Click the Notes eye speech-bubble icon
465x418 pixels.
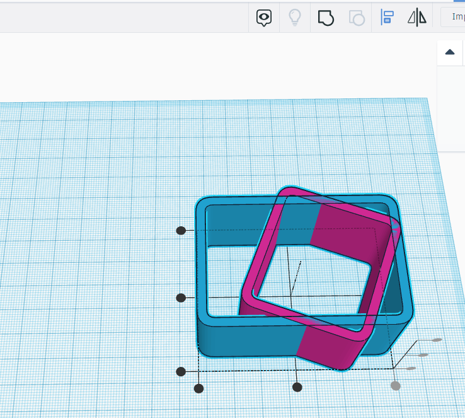pos(263,18)
